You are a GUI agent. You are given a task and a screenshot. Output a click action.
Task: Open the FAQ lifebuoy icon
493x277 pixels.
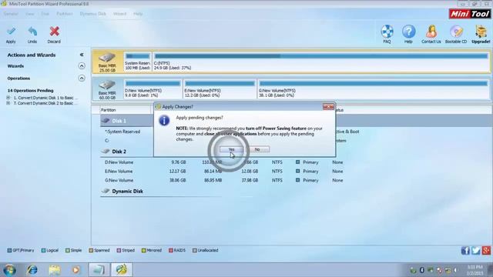(387, 32)
